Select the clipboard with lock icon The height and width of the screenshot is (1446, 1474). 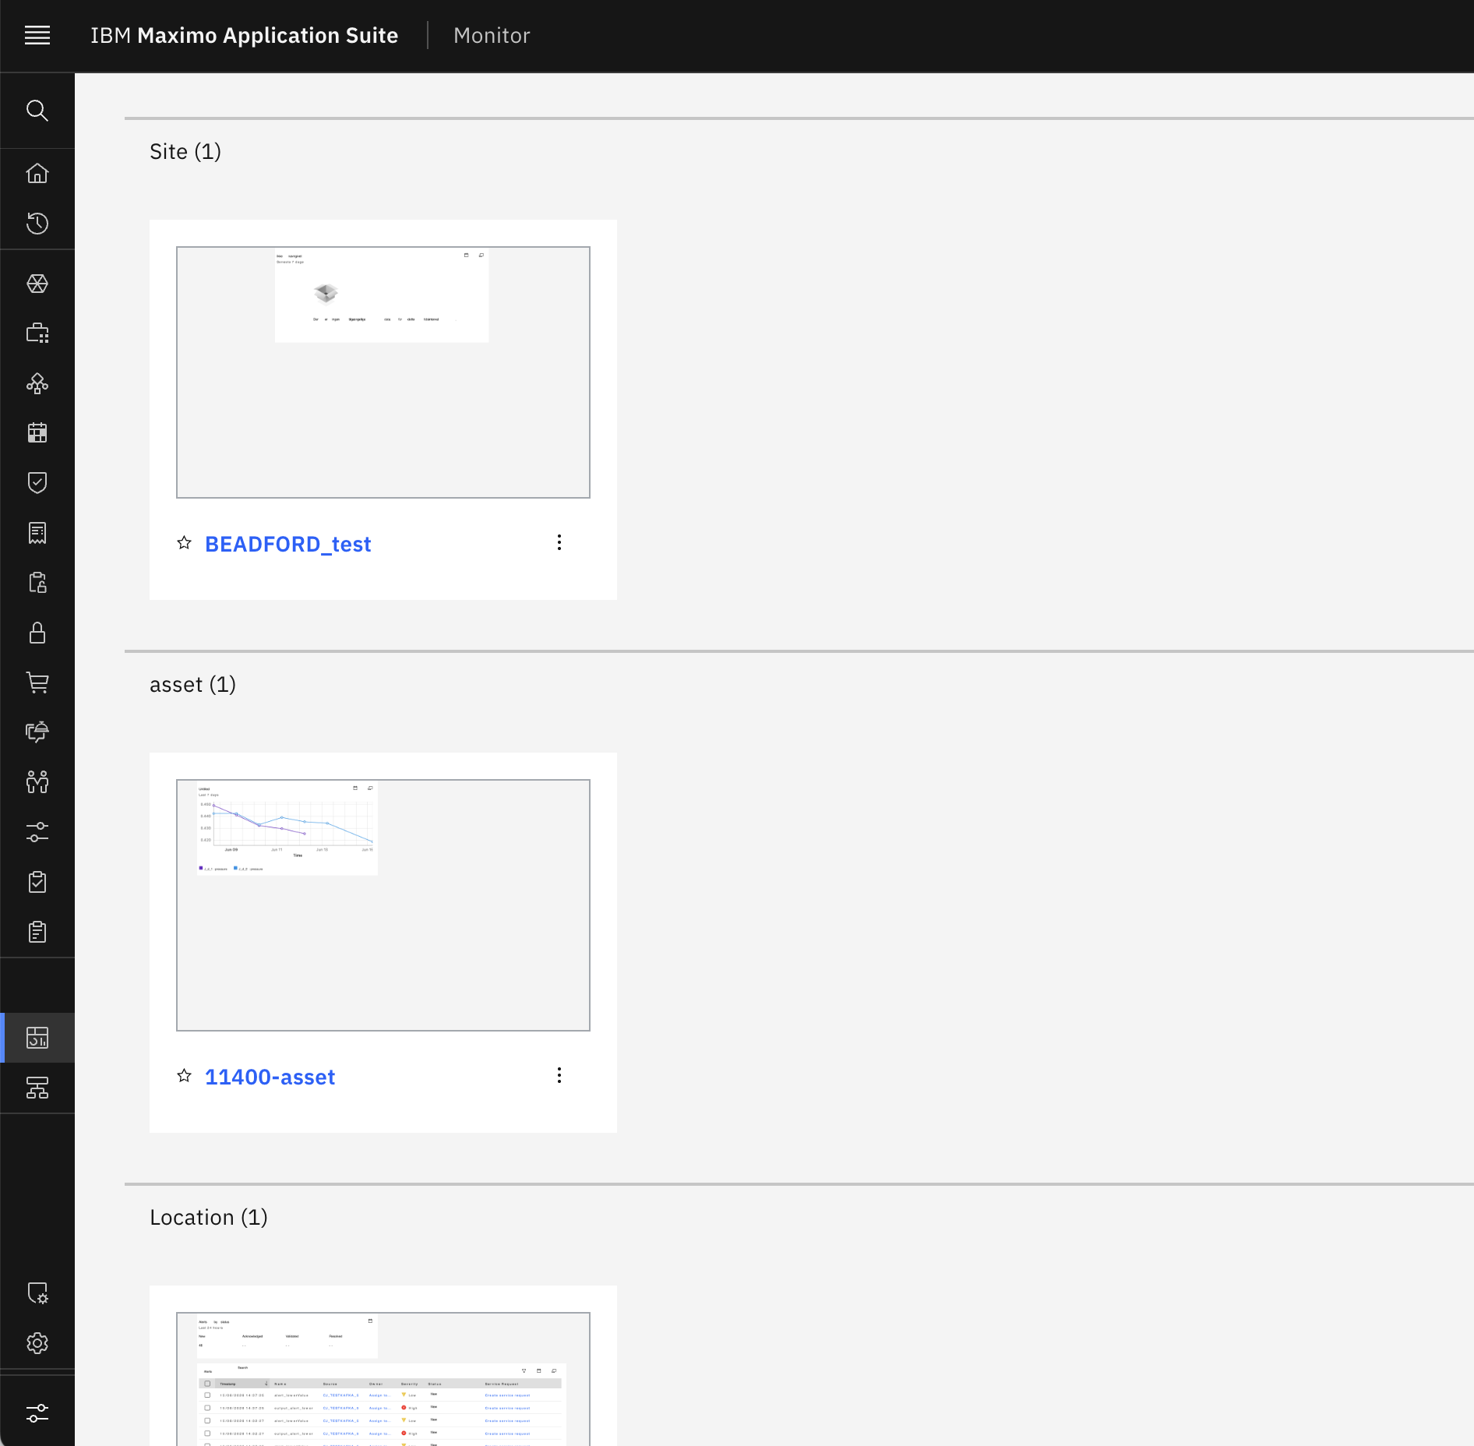pyautogui.click(x=37, y=583)
